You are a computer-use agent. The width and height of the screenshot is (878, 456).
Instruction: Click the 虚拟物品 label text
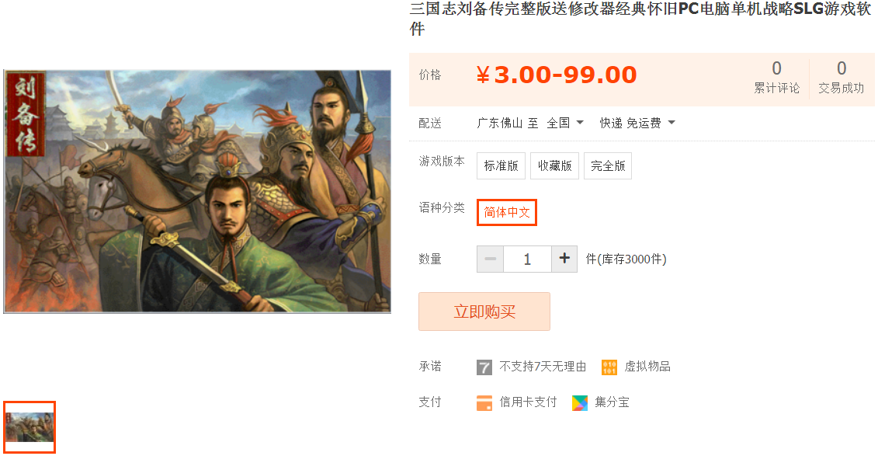(647, 367)
